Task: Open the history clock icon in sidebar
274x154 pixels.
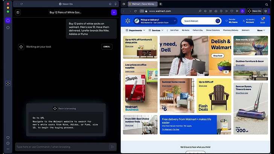Action: pos(8,143)
